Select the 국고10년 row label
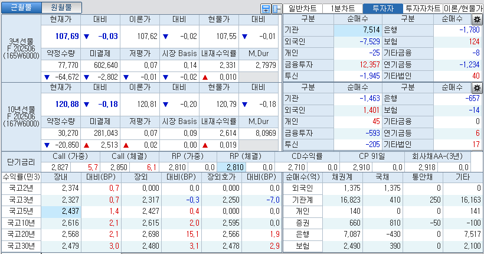Viewport: 484px width, 254px height. coord(21,223)
